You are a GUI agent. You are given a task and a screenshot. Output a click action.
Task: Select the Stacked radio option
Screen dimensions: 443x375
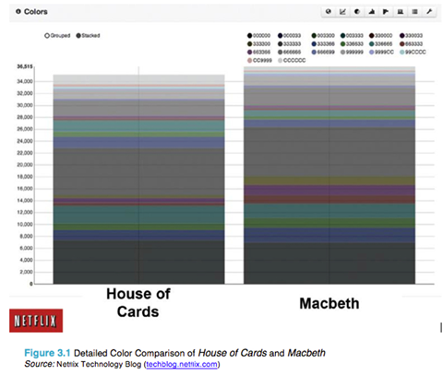pos(88,36)
